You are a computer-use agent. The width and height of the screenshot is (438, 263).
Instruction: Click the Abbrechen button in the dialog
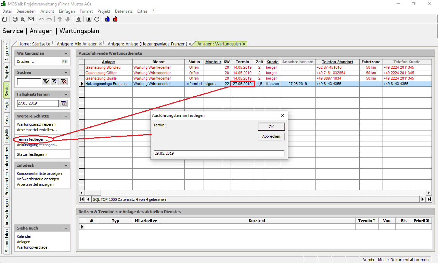tap(271, 136)
